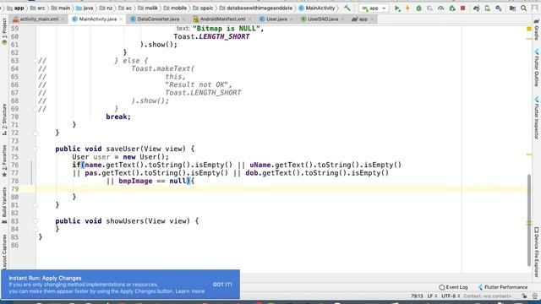Open the Gradle tool window

[x=537, y=30]
